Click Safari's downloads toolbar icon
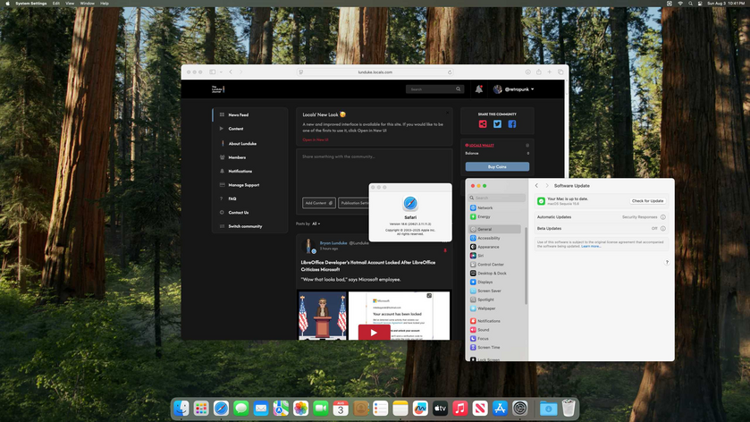 coord(527,72)
